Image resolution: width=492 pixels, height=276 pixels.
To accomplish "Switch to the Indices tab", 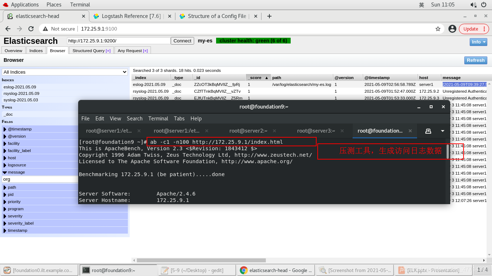I will coord(36,51).
